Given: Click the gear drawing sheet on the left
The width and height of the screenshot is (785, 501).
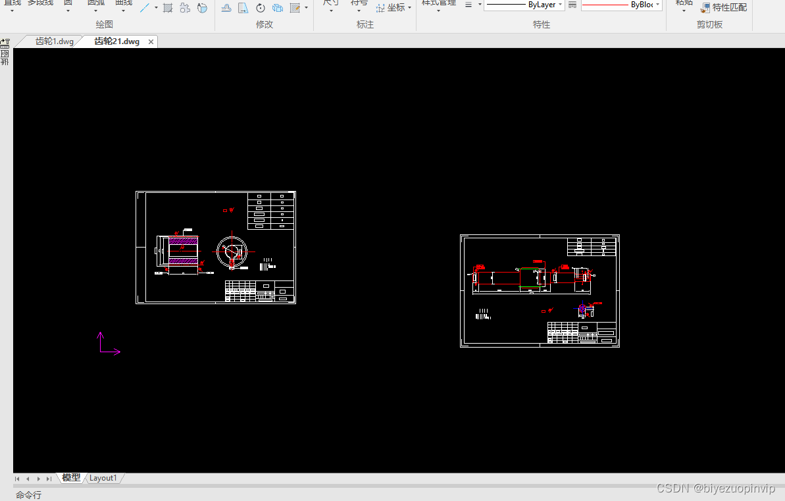Looking at the screenshot, I should (x=216, y=248).
